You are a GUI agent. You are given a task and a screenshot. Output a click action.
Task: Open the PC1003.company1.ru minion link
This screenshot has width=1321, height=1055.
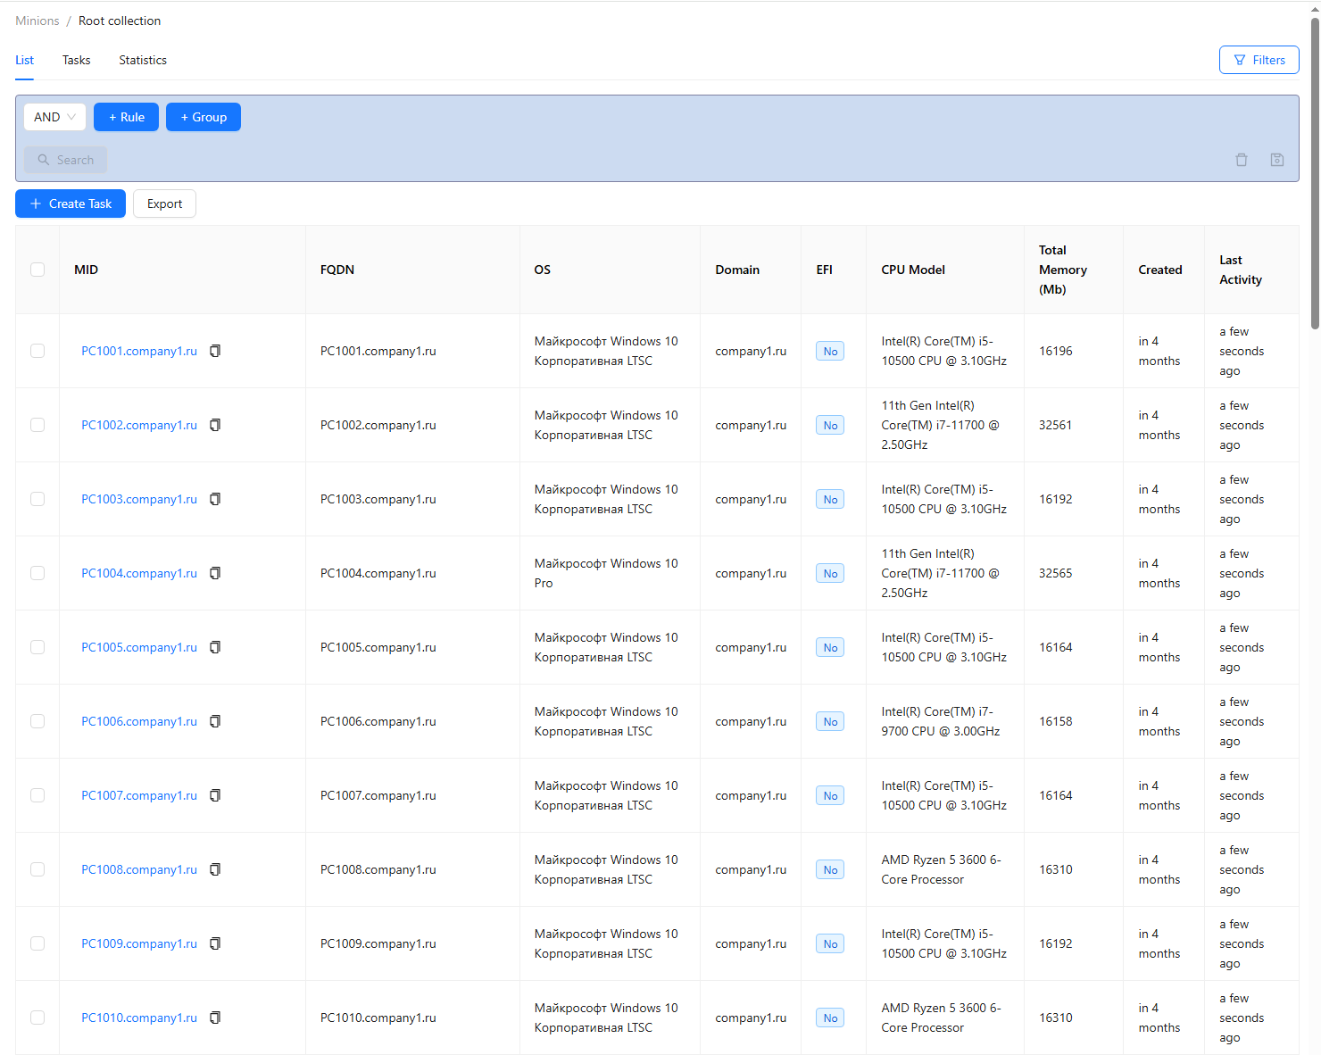click(x=139, y=499)
